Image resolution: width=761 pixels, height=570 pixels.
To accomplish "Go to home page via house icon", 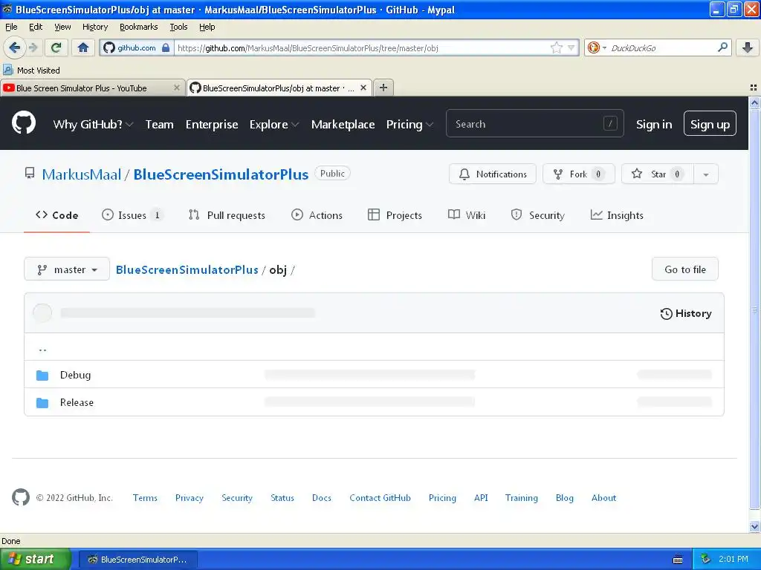I will [83, 47].
